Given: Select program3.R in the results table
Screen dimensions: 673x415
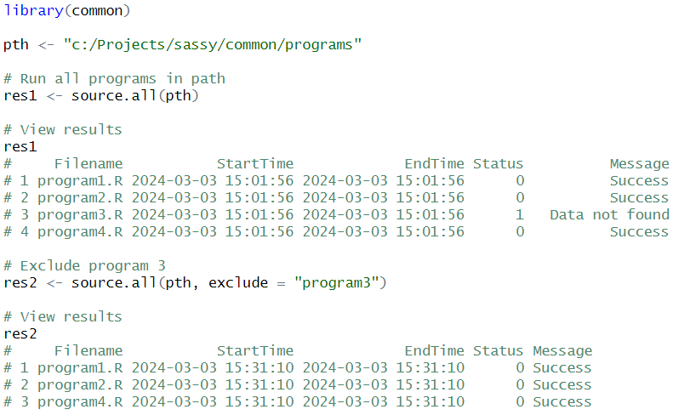Looking at the screenshot, I should pyautogui.click(x=80, y=214).
